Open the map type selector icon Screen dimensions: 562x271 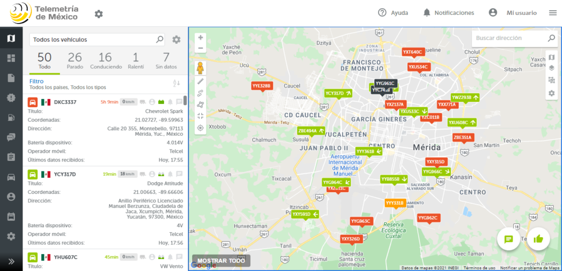pos(552,57)
